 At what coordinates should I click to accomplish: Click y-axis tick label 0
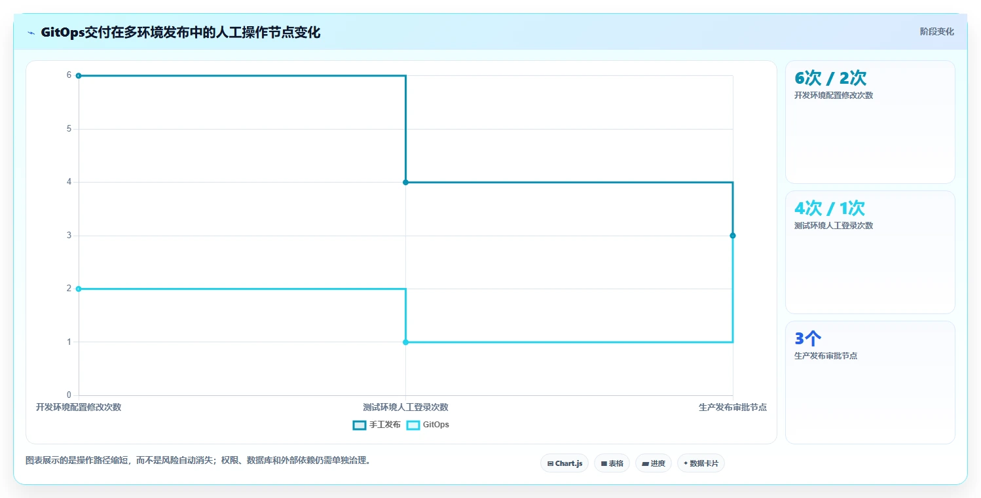click(69, 395)
